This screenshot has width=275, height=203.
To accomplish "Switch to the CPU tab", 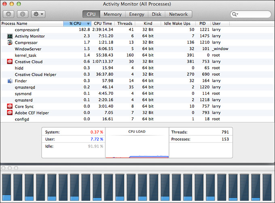I will pyautogui.click(x=91, y=14).
